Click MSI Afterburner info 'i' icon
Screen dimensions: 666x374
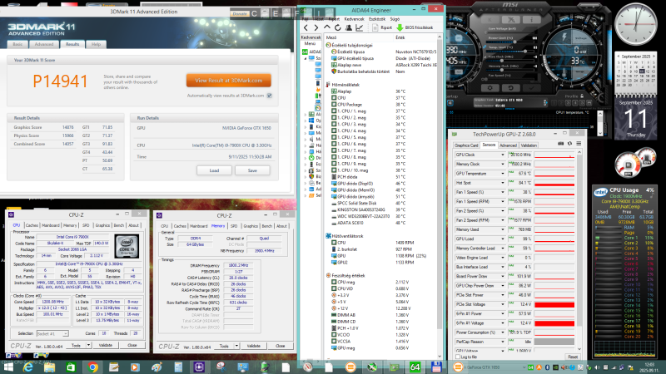[531, 19]
